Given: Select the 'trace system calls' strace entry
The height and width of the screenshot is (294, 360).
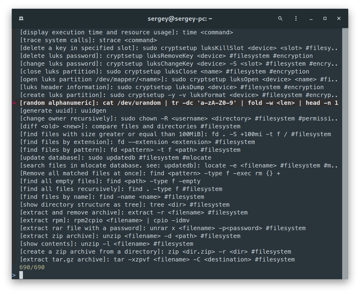Looking at the screenshot, I should point(88,40).
